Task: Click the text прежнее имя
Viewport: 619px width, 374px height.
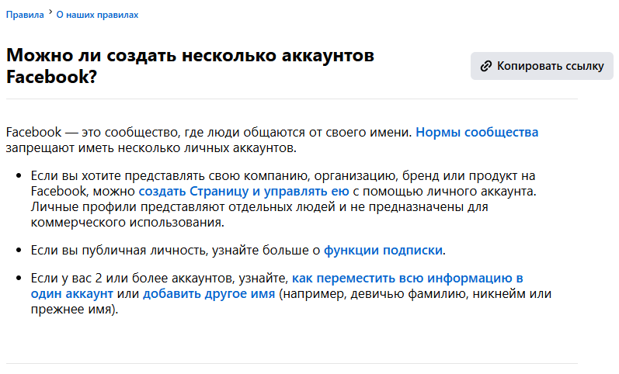Action: [73, 310]
